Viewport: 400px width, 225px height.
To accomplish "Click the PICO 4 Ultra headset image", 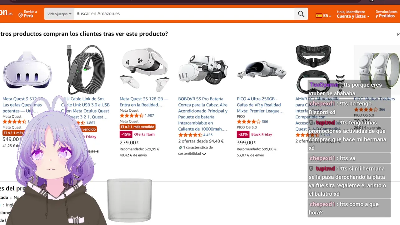I will 261,70.
